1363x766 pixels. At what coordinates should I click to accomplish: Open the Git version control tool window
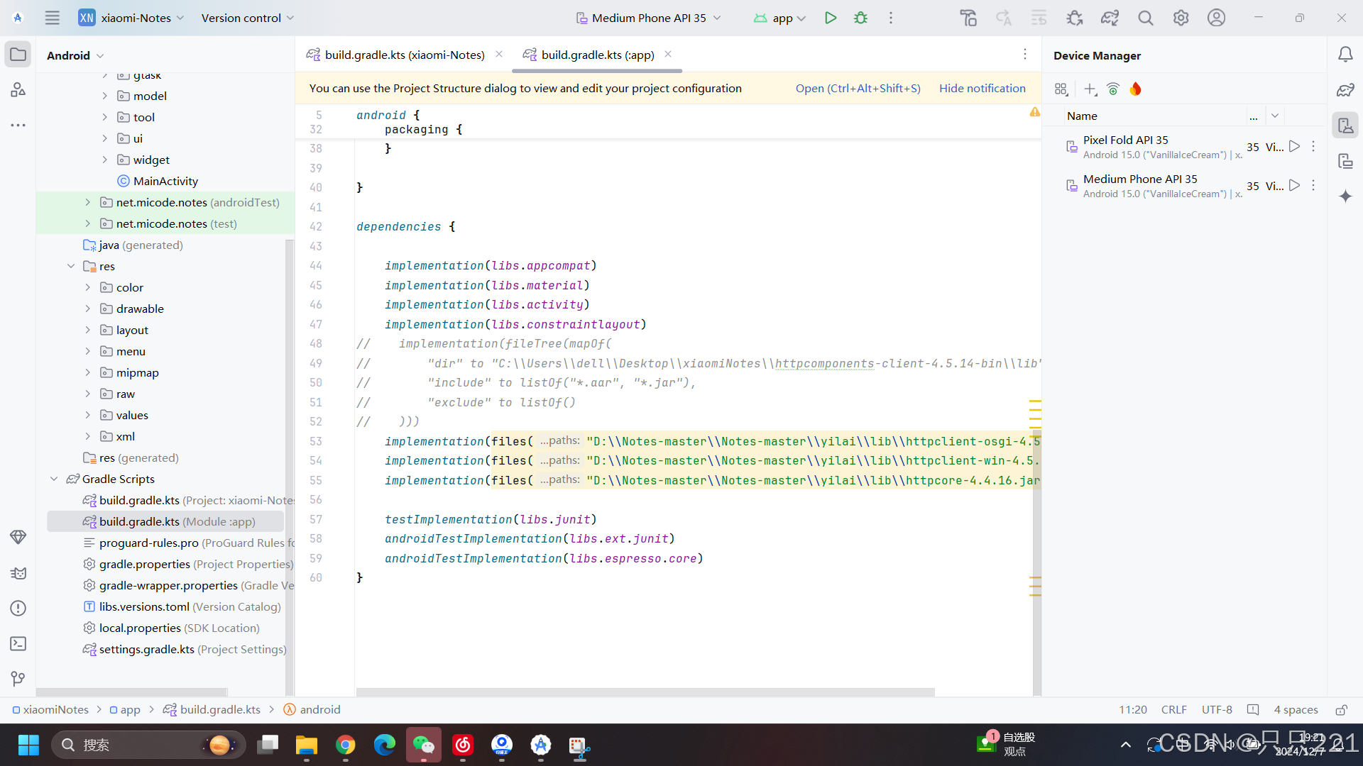[18, 679]
